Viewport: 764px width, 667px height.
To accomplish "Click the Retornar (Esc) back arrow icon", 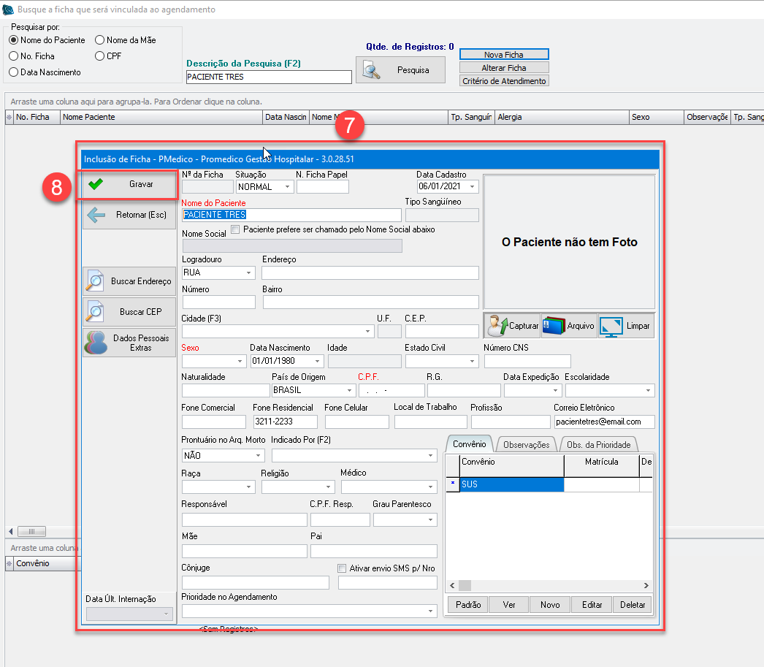I will (96, 216).
